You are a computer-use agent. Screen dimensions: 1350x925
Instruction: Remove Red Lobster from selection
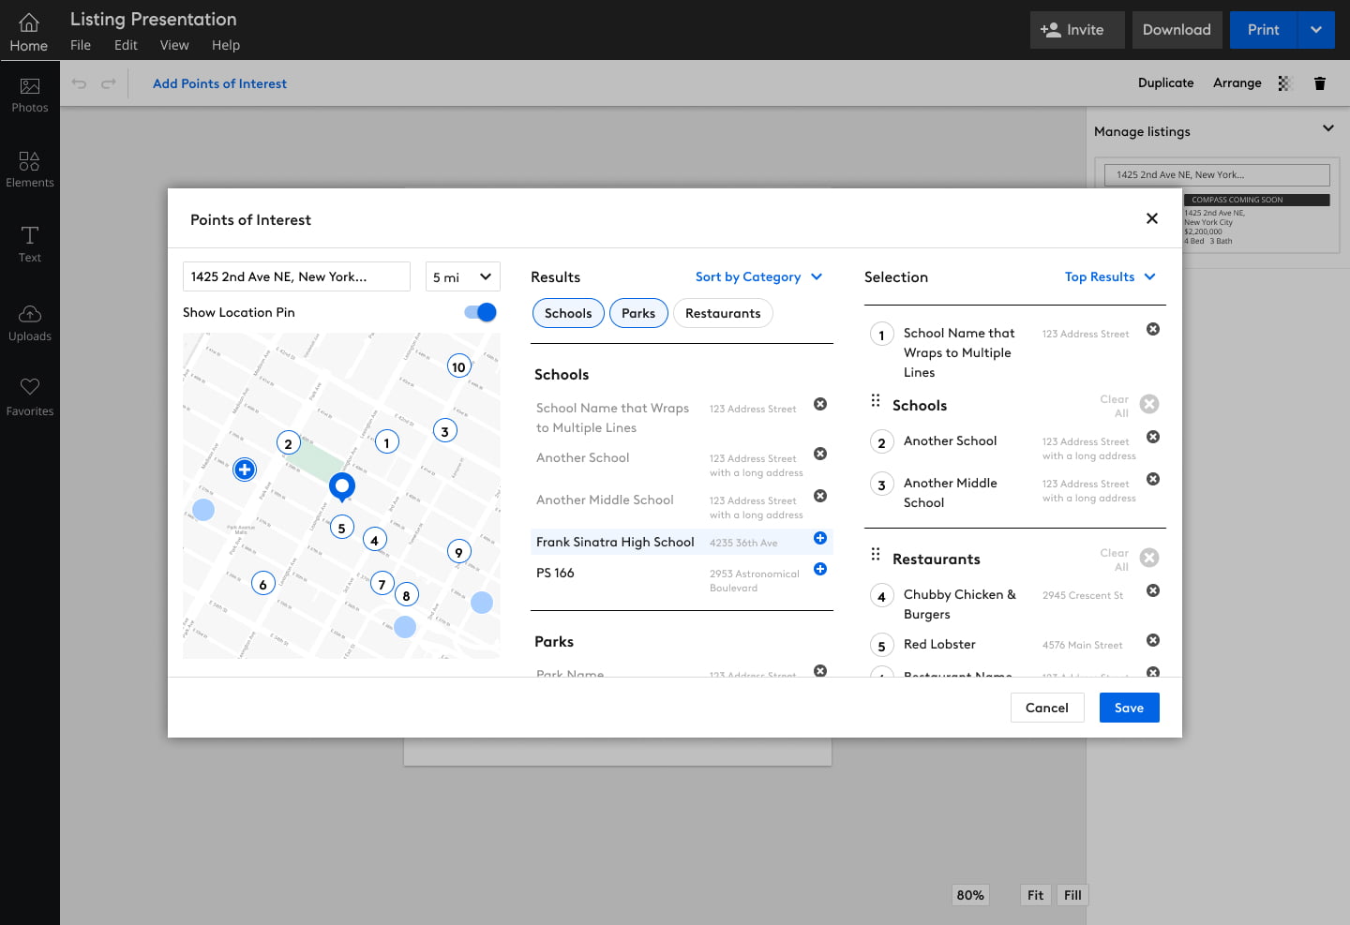pos(1152,640)
